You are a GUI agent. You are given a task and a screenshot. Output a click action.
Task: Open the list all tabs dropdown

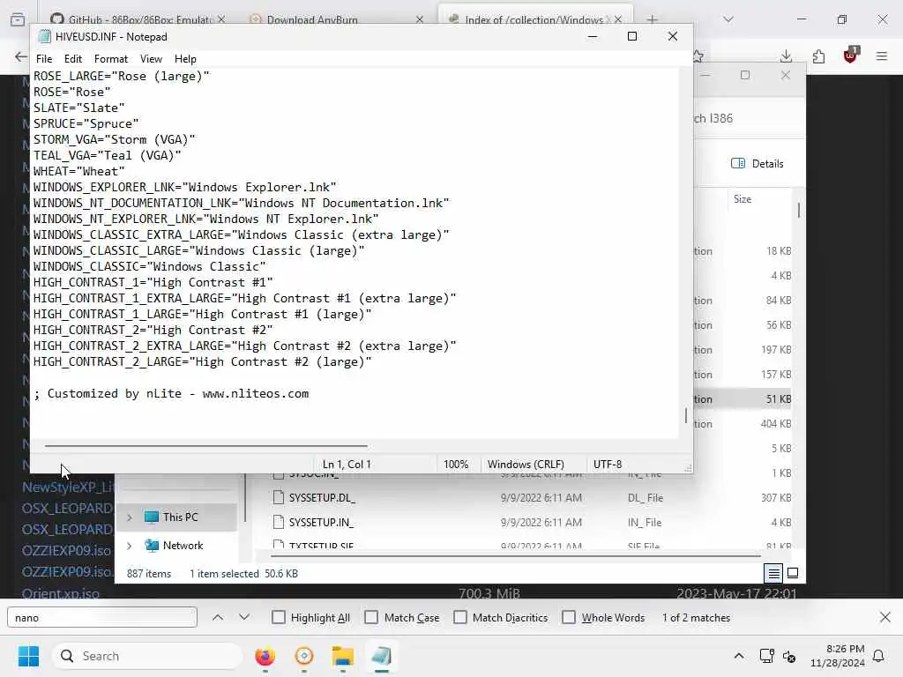point(728,19)
